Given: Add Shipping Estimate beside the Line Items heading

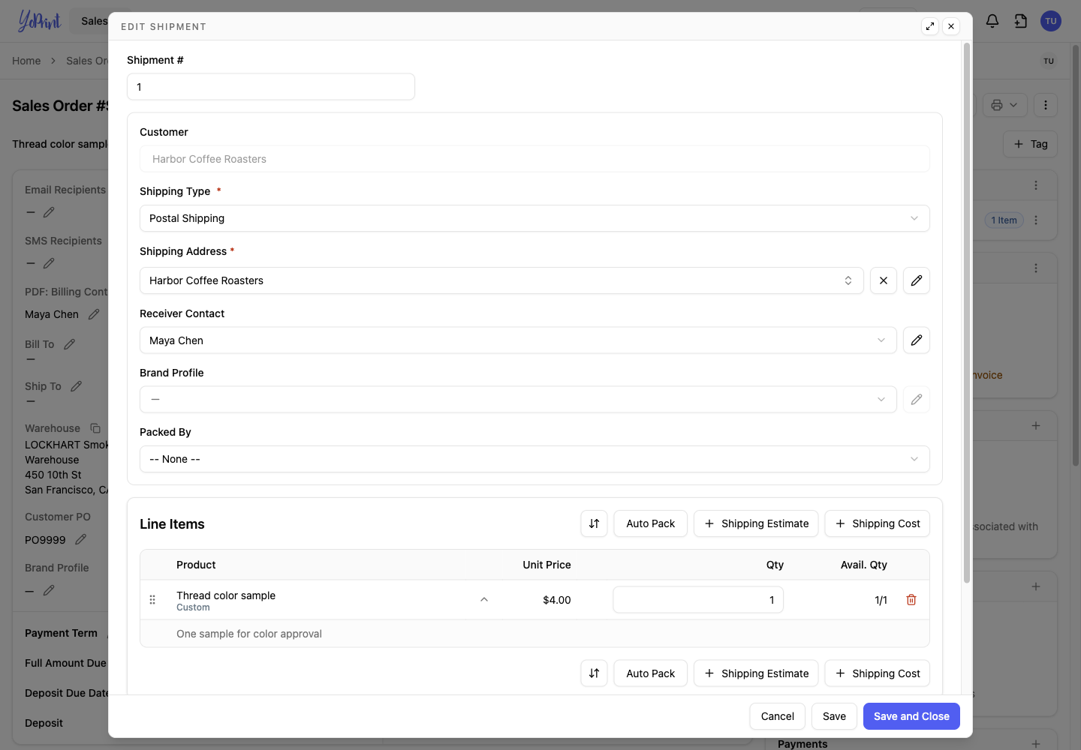Looking at the screenshot, I should click(x=756, y=523).
